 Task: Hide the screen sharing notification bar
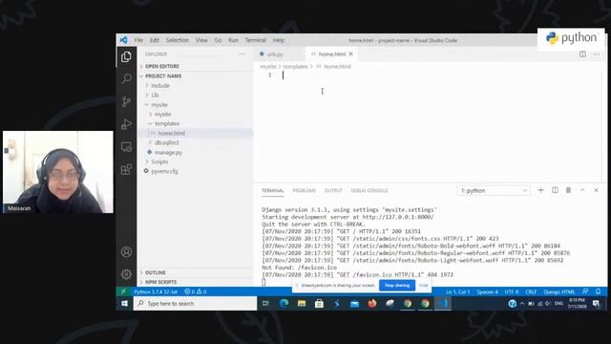coord(424,286)
